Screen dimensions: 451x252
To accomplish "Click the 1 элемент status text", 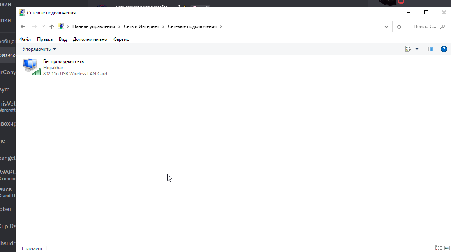I will click(32, 248).
